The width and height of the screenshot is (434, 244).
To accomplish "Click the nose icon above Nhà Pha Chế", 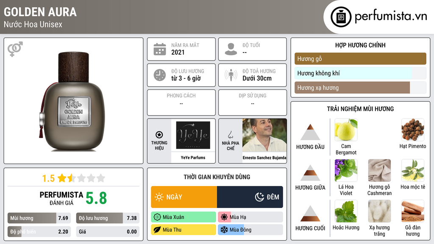I will pyautogui.click(x=230, y=135).
